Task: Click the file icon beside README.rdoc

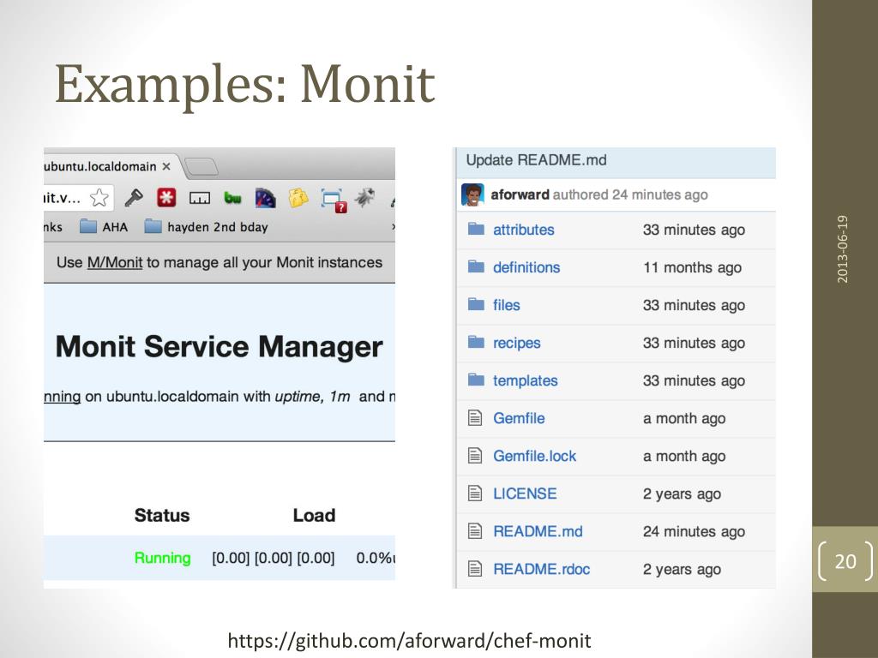Action: 475,569
